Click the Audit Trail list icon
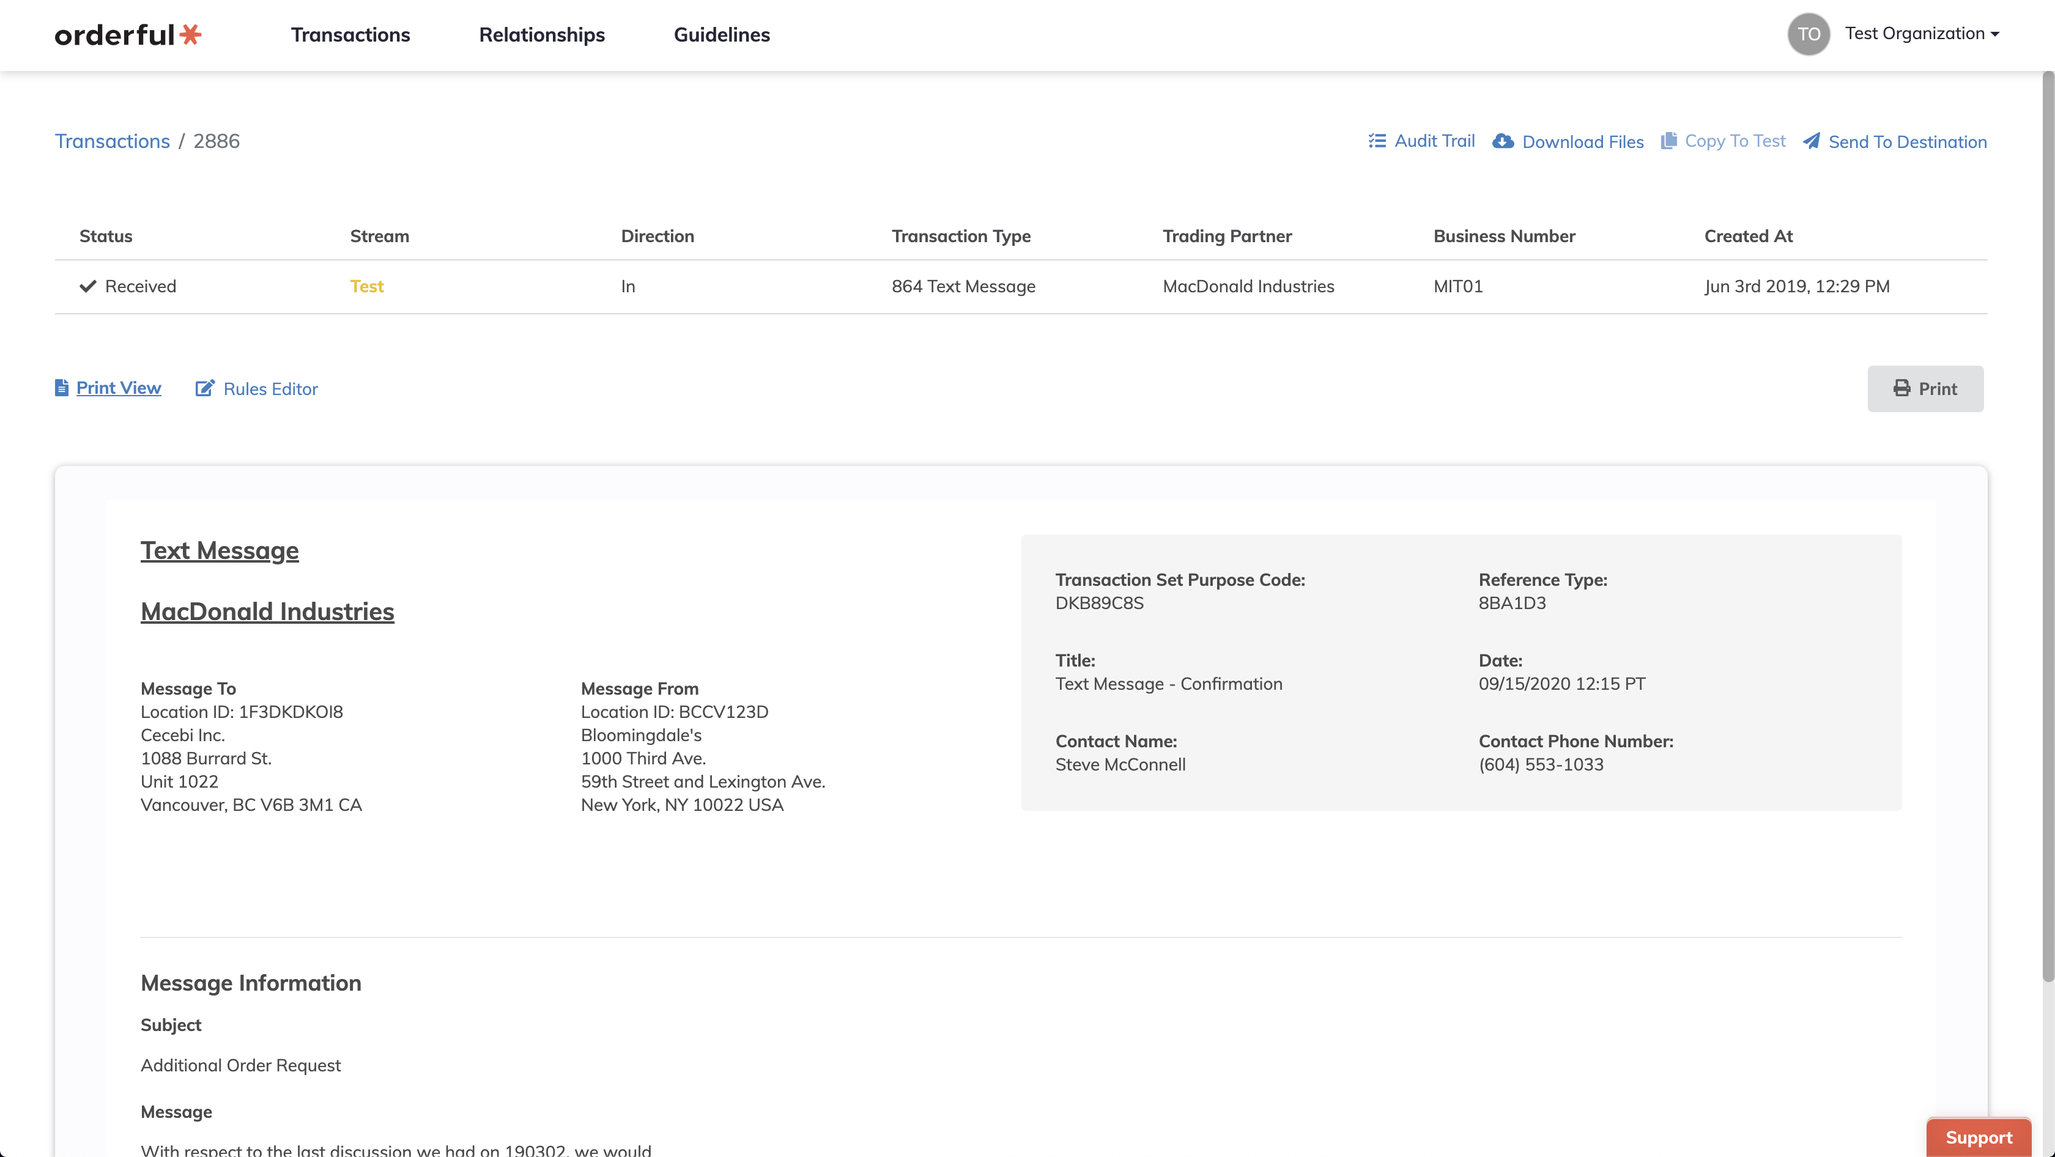2055x1157 pixels. pyautogui.click(x=1377, y=141)
